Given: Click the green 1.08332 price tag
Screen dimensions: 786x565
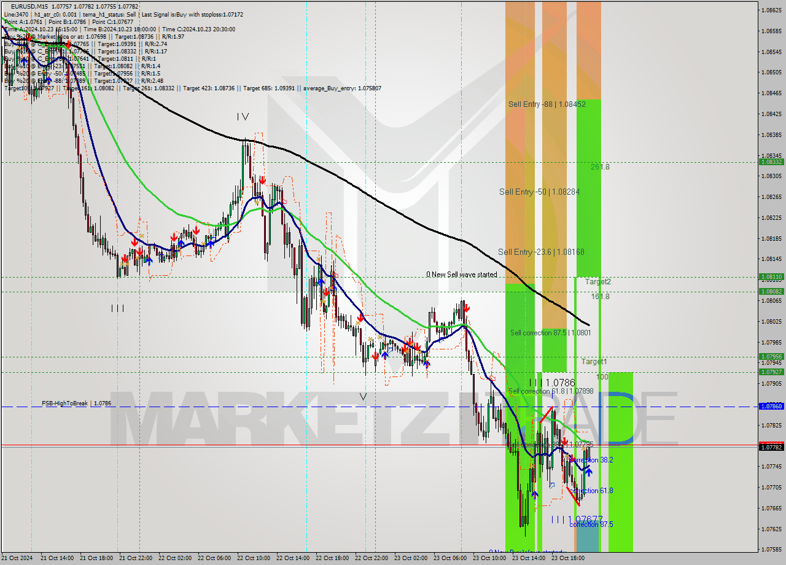Looking at the screenshot, I should coord(771,162).
